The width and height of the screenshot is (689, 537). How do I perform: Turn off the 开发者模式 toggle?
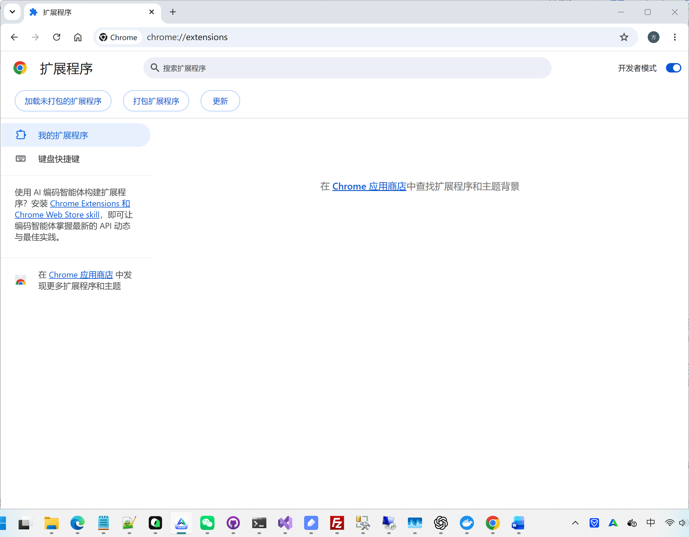coord(673,68)
